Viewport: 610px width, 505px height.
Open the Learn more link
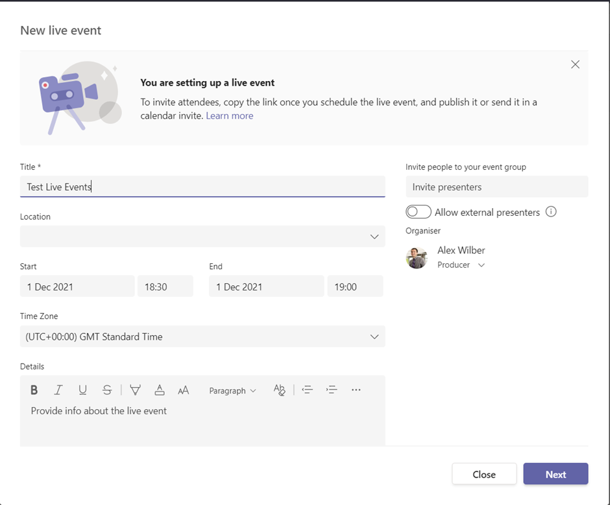[230, 116]
